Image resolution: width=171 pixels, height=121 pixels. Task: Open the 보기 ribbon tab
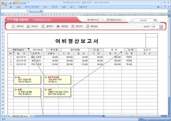pyautogui.click(x=72, y=7)
